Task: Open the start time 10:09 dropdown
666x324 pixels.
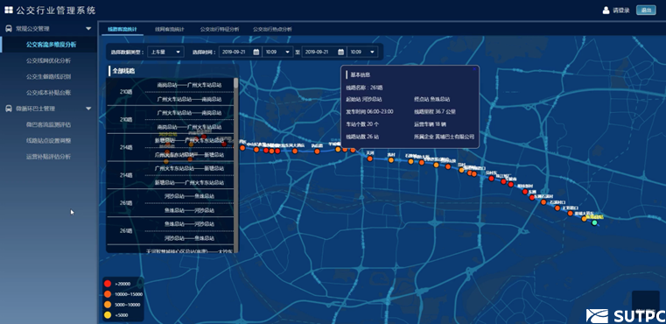Action: tap(277, 52)
